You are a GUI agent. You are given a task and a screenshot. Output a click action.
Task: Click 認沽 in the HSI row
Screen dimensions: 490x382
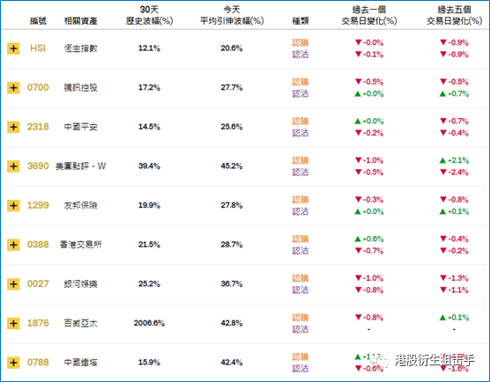301,55
